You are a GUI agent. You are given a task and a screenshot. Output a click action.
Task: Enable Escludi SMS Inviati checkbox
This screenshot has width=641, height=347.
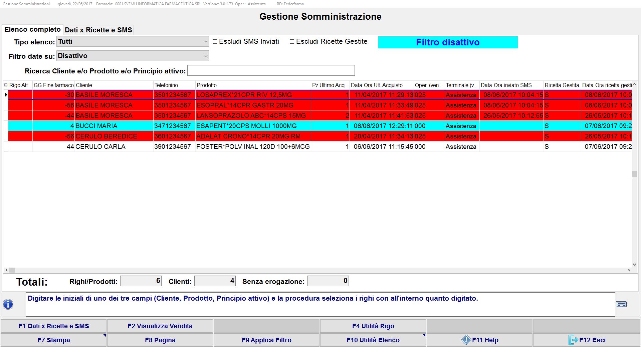pyautogui.click(x=215, y=42)
